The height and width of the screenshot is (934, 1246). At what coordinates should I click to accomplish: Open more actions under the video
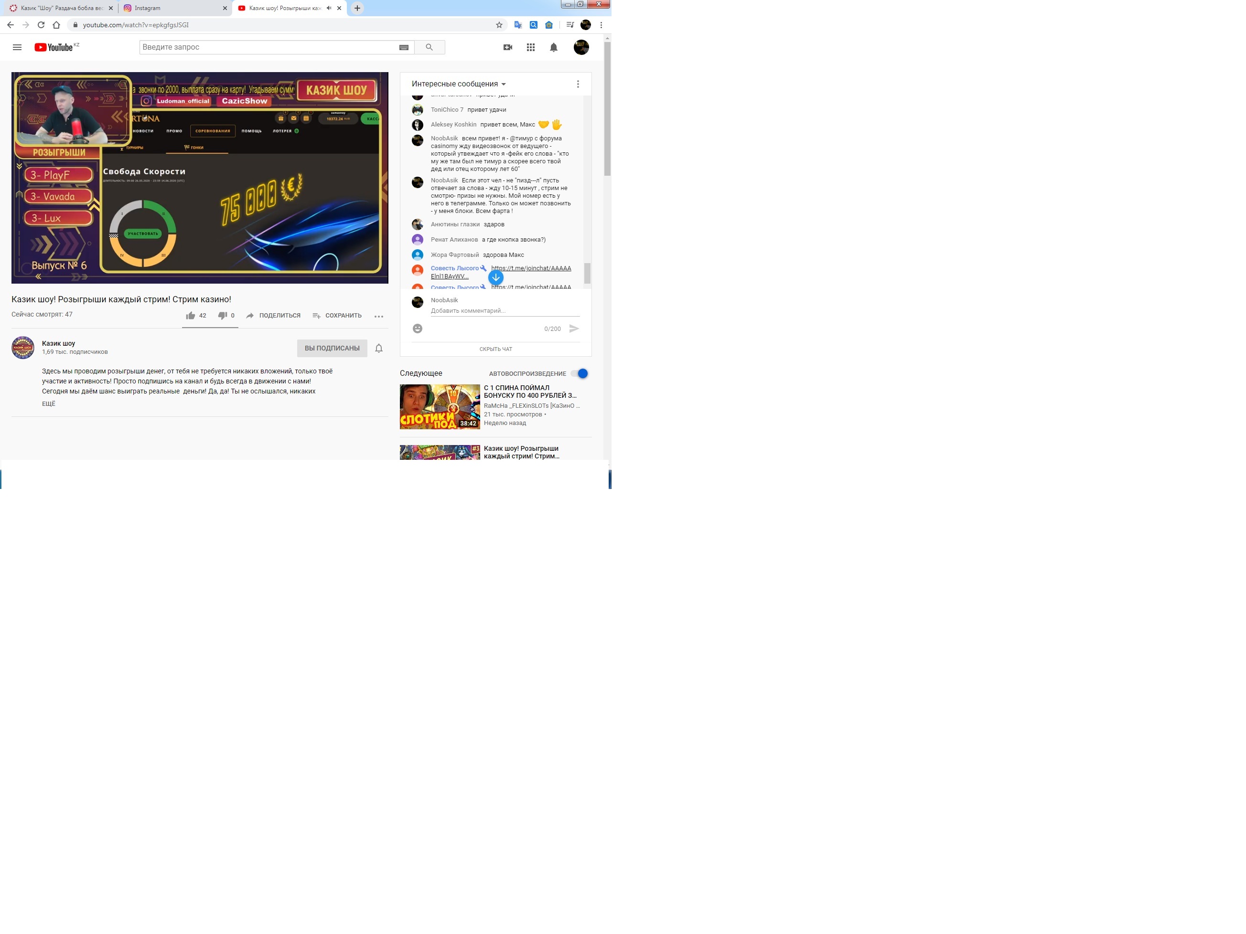tap(378, 317)
